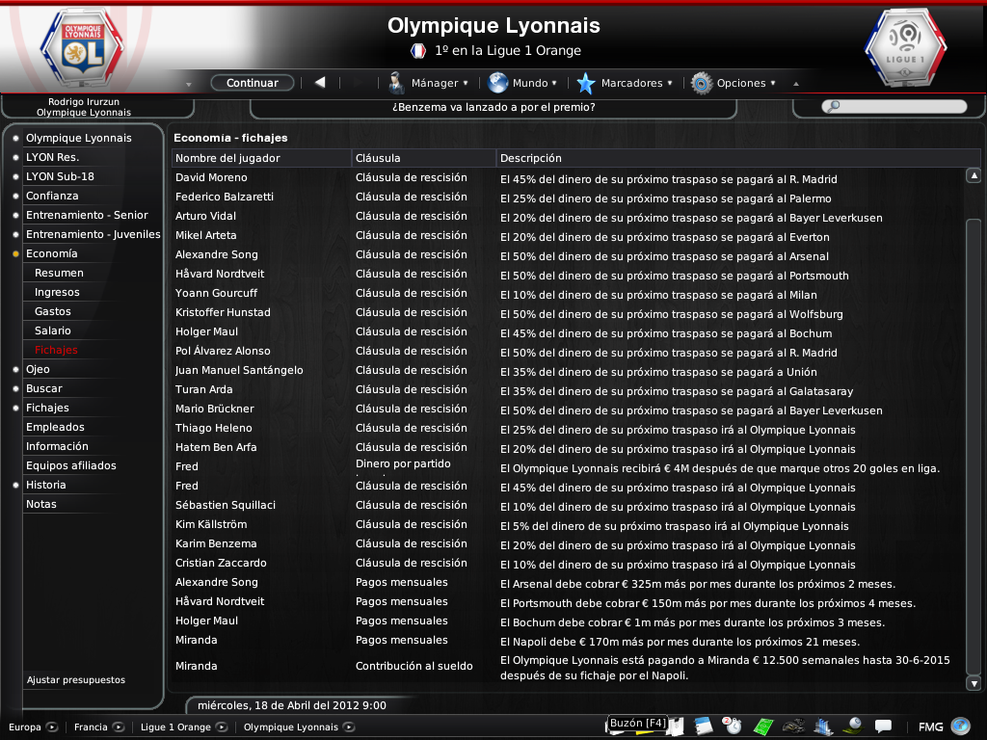The image size is (987, 740).
Task: Select the Turan Arda row
Action: 569,390
